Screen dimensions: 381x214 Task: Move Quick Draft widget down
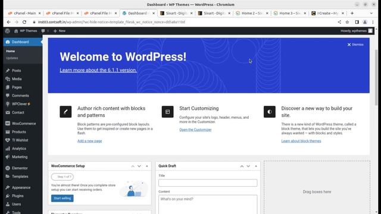[x=248, y=166]
